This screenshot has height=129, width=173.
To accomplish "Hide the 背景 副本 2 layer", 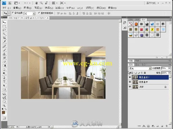I will point(130,77).
